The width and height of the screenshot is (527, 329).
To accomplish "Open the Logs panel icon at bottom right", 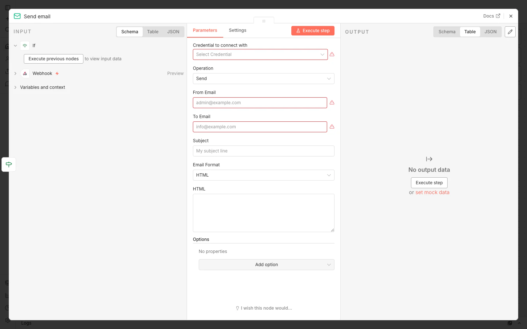I will (510, 323).
